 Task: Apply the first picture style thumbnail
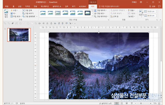pyautogui.click(x=43, y=13)
